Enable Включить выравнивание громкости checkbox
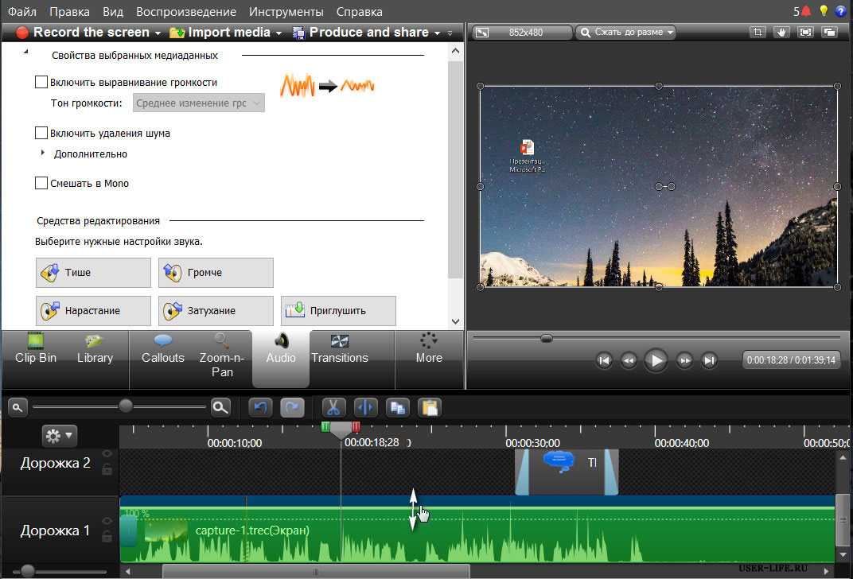This screenshot has width=853, height=579. pyautogui.click(x=41, y=82)
